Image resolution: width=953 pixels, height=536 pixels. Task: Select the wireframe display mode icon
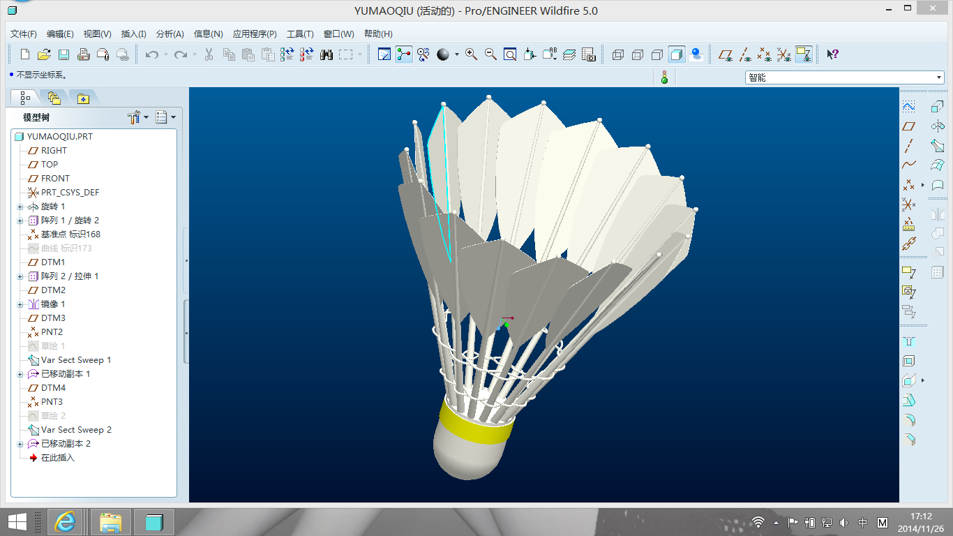click(x=617, y=54)
